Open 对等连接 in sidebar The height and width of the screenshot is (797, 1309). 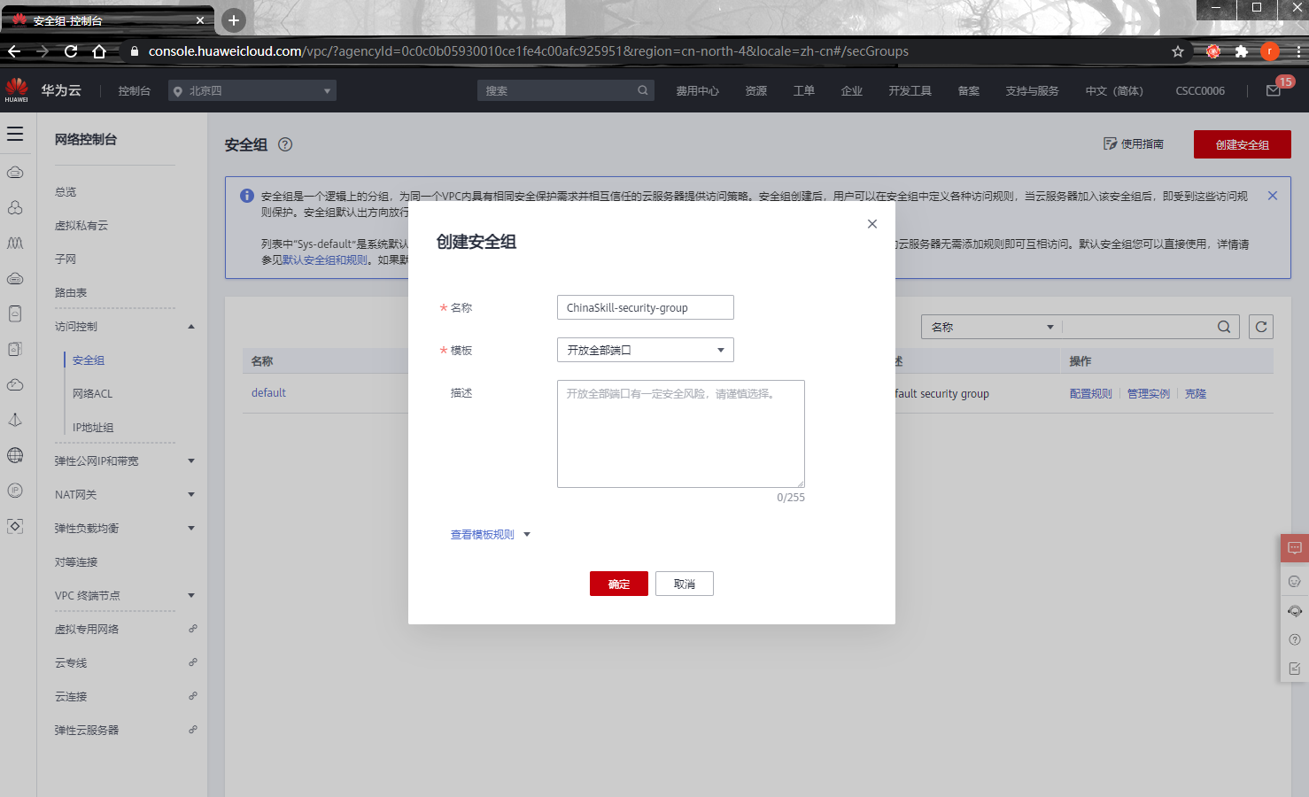pos(76,561)
